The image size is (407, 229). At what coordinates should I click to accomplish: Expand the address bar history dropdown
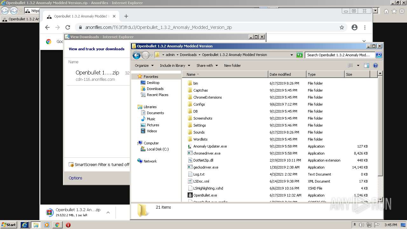[x=292, y=55]
